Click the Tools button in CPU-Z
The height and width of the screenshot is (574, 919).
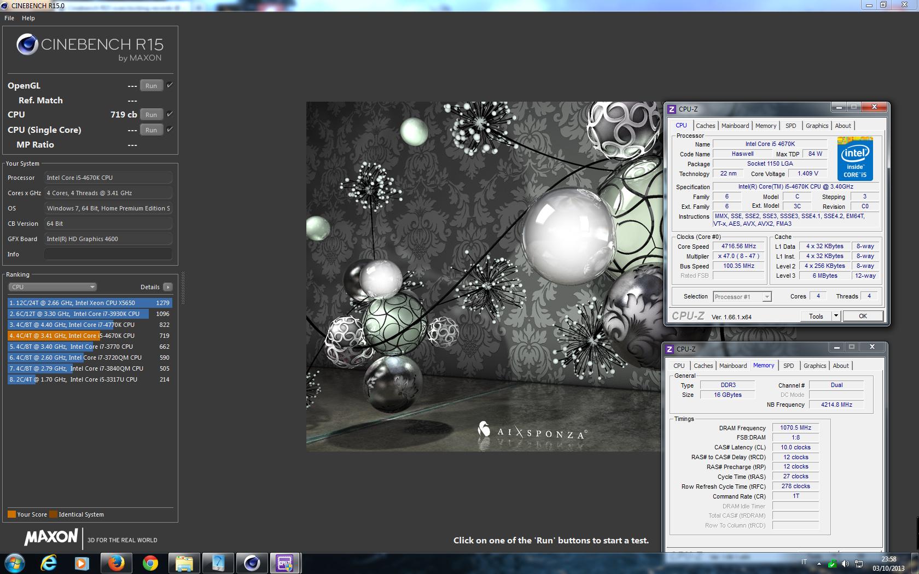(816, 316)
